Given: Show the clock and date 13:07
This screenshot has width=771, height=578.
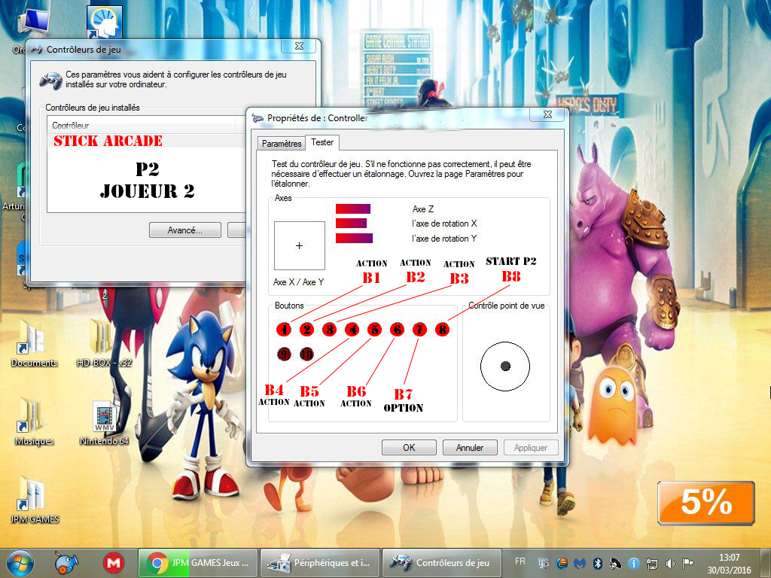Looking at the screenshot, I should coord(729,564).
